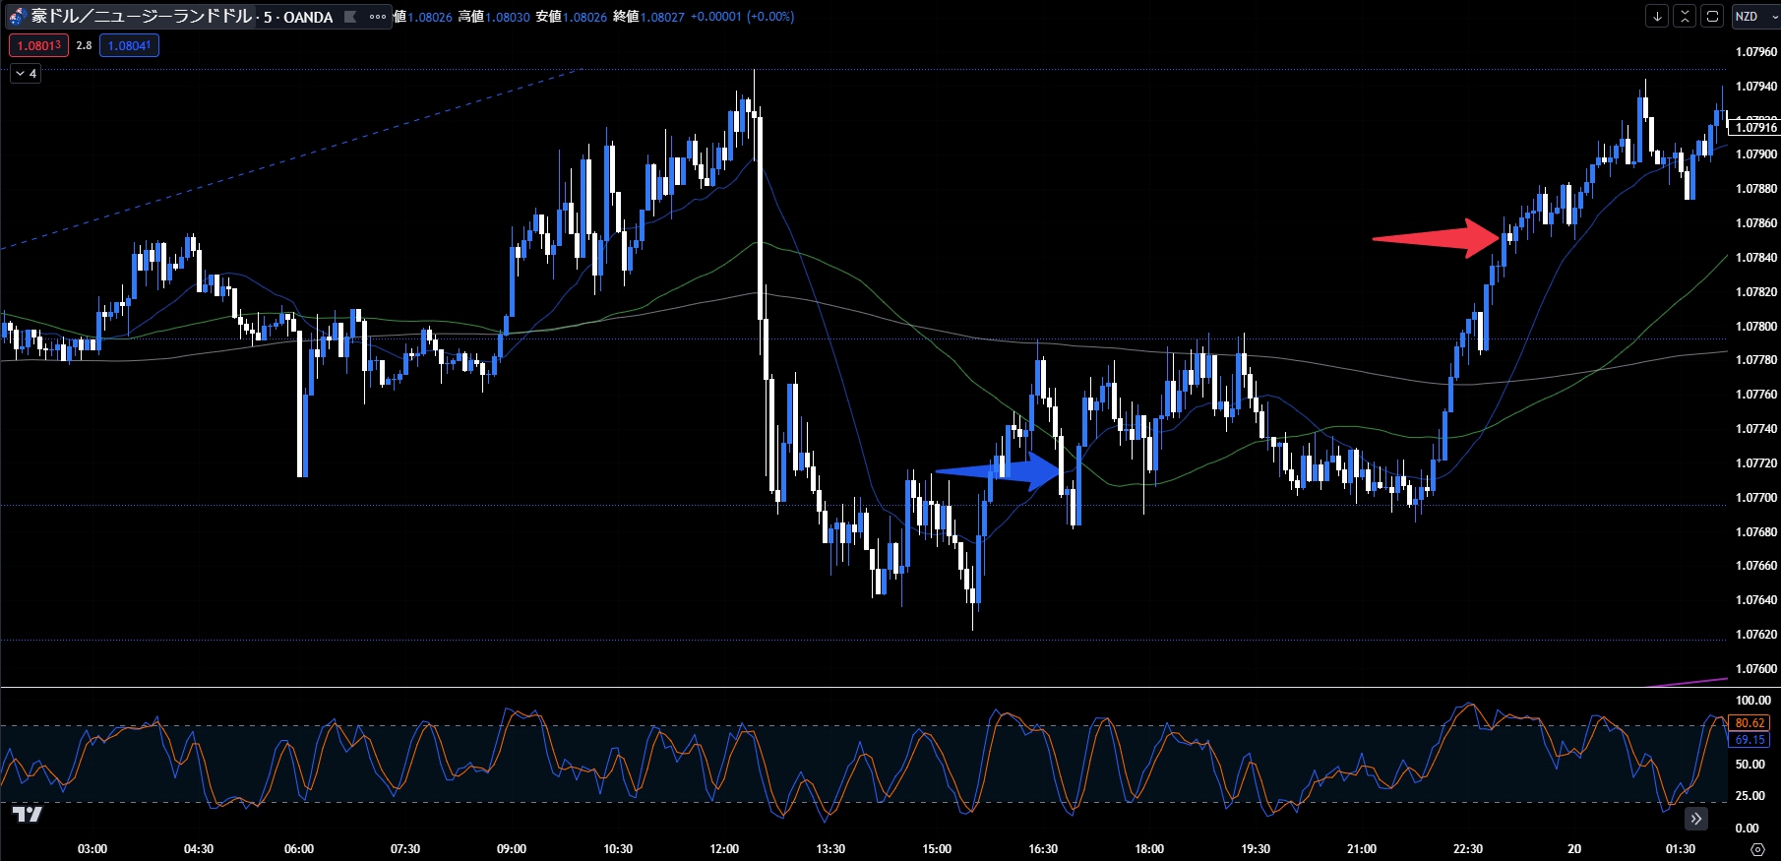
Task: Click the TradingView logo at bottom left
Action: [x=28, y=814]
